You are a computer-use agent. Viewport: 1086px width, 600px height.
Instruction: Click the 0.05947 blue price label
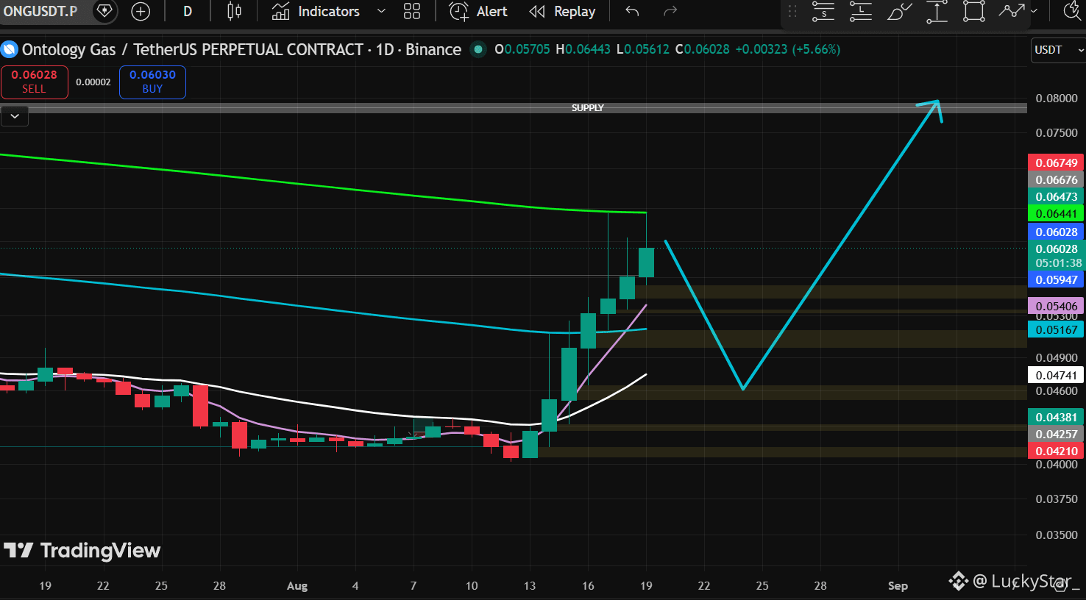(x=1056, y=280)
